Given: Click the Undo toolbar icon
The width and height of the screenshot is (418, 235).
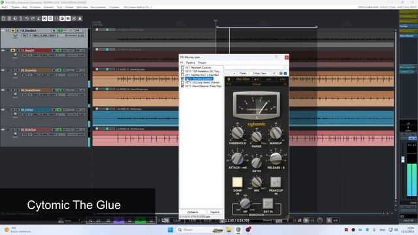Looking at the screenshot, I should point(27,18).
